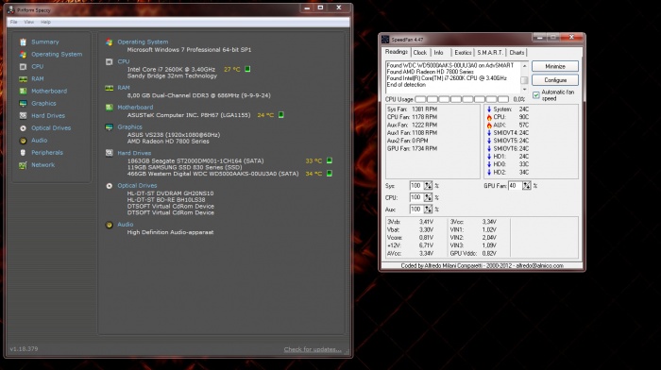
Task: Open Optical Drives heading link in summary
Action: (x=137, y=186)
